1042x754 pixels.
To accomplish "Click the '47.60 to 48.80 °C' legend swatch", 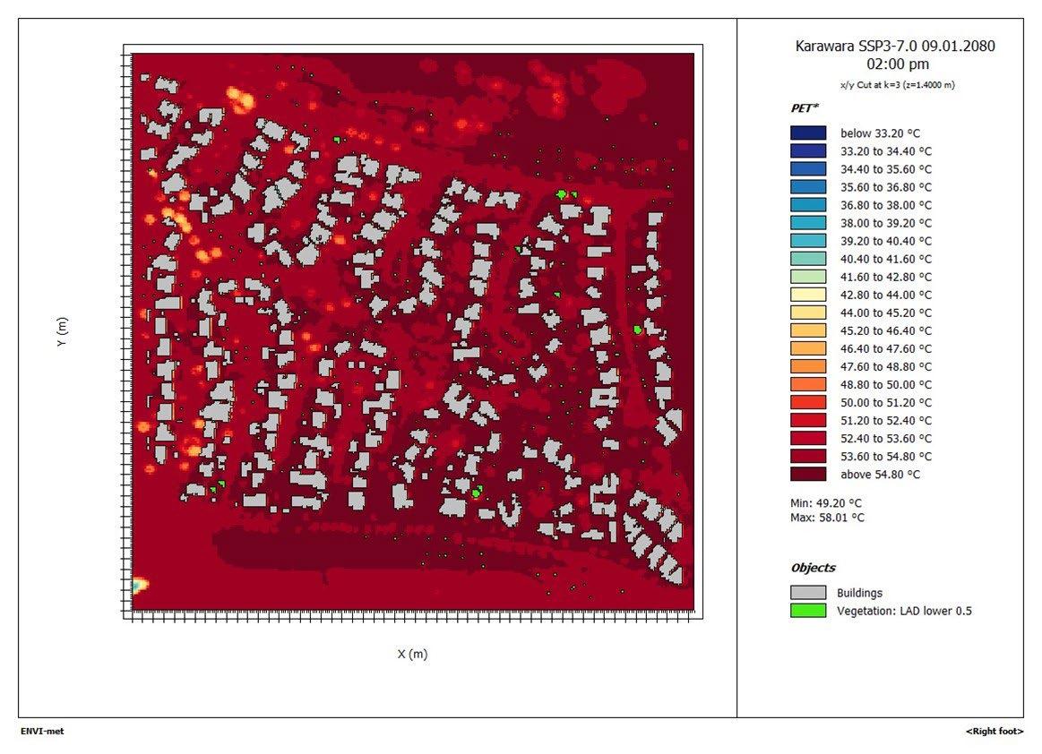I will 808,366.
